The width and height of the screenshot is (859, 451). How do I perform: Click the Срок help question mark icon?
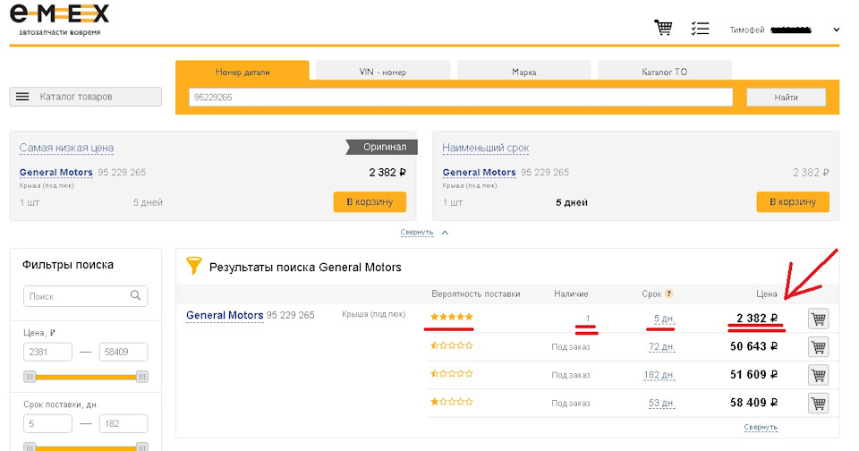point(668,294)
